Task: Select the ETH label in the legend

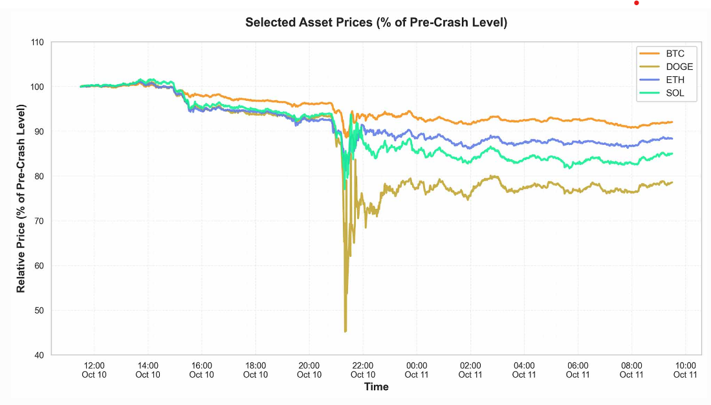Action: point(675,80)
